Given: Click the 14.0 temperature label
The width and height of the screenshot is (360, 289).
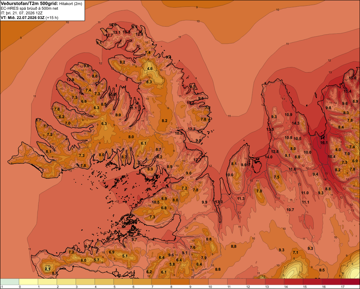Looking at the screenshot, I should (x=269, y=157).
